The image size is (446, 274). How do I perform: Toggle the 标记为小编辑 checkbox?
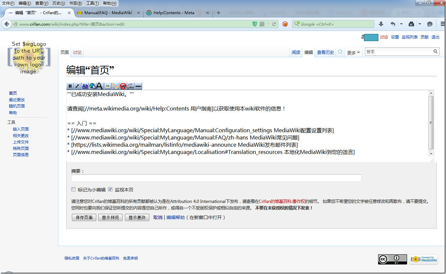pos(74,189)
